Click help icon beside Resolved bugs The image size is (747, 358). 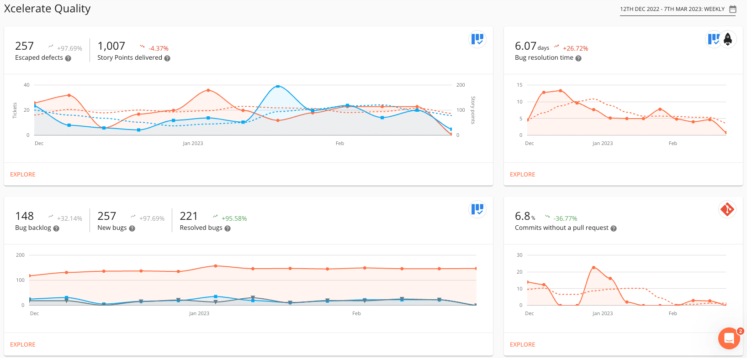[228, 228]
